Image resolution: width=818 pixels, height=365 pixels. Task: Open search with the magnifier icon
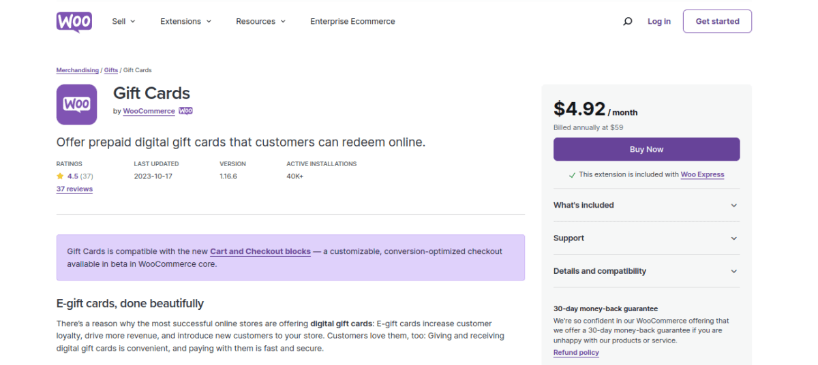pos(627,22)
